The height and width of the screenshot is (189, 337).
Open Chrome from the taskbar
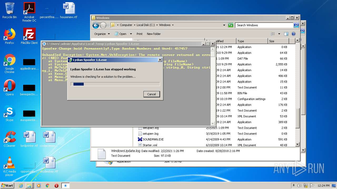pos(48,186)
